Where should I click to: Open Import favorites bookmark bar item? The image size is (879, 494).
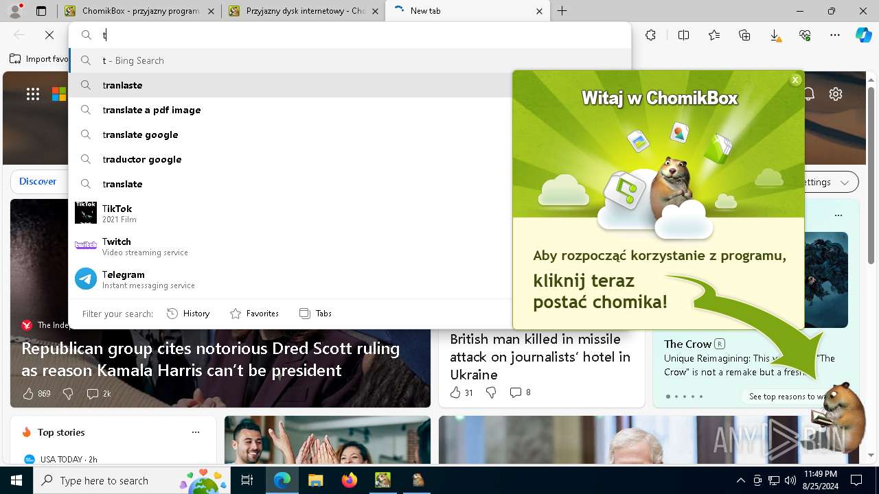(x=39, y=59)
